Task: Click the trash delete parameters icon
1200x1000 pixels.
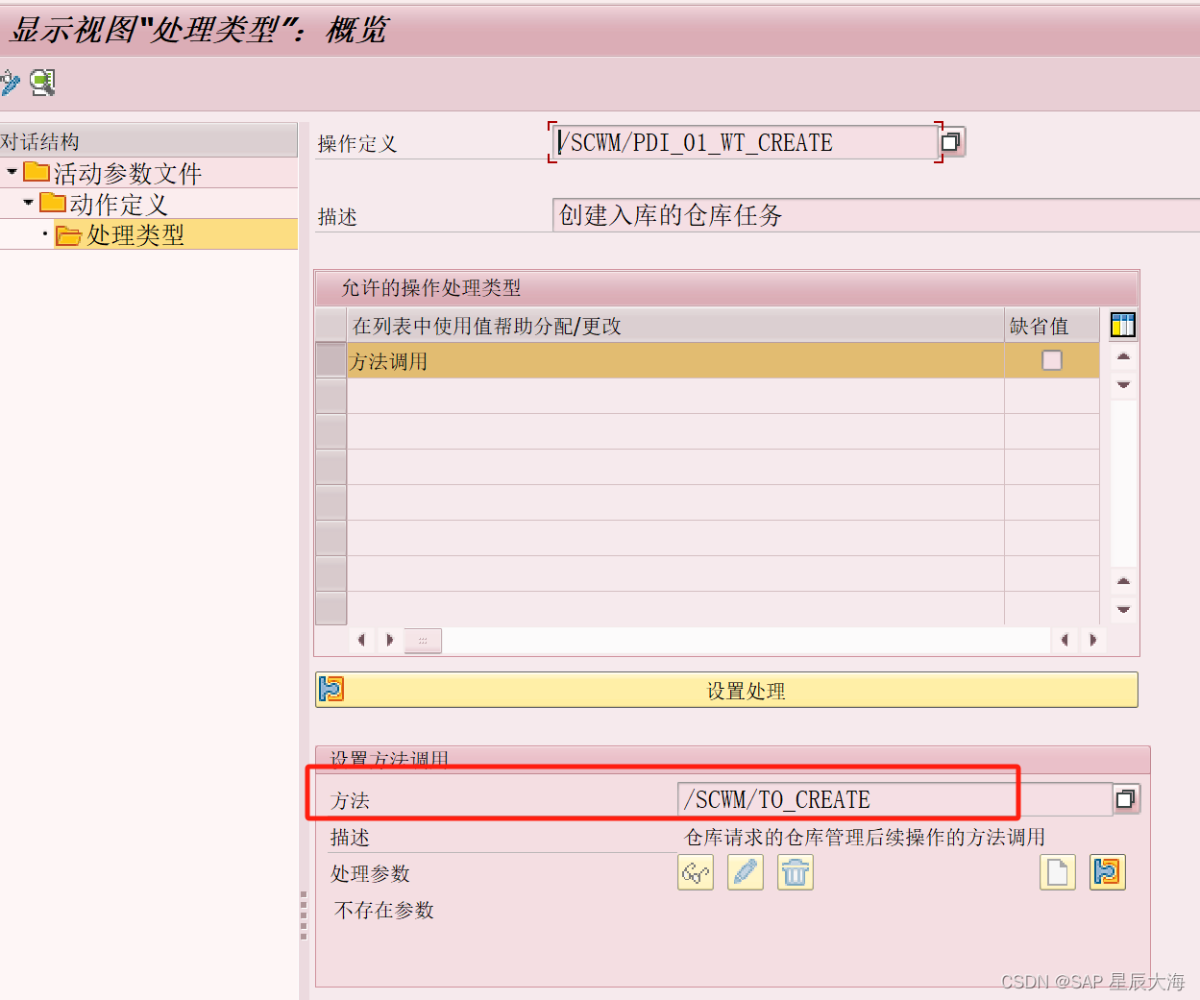Action: (796, 872)
